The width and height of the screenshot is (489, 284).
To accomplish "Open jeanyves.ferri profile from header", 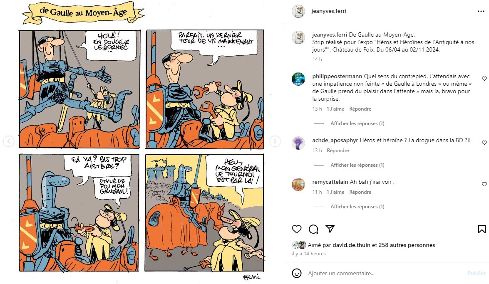I will tap(329, 11).
